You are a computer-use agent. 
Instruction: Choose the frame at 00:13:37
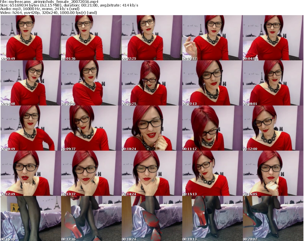tap(91, 173)
